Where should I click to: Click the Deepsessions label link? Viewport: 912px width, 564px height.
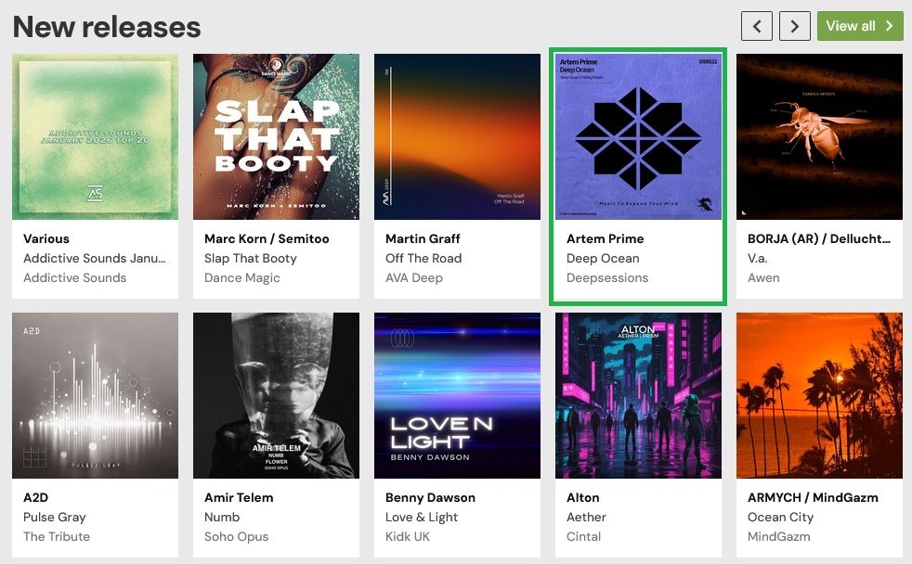pyautogui.click(x=607, y=277)
